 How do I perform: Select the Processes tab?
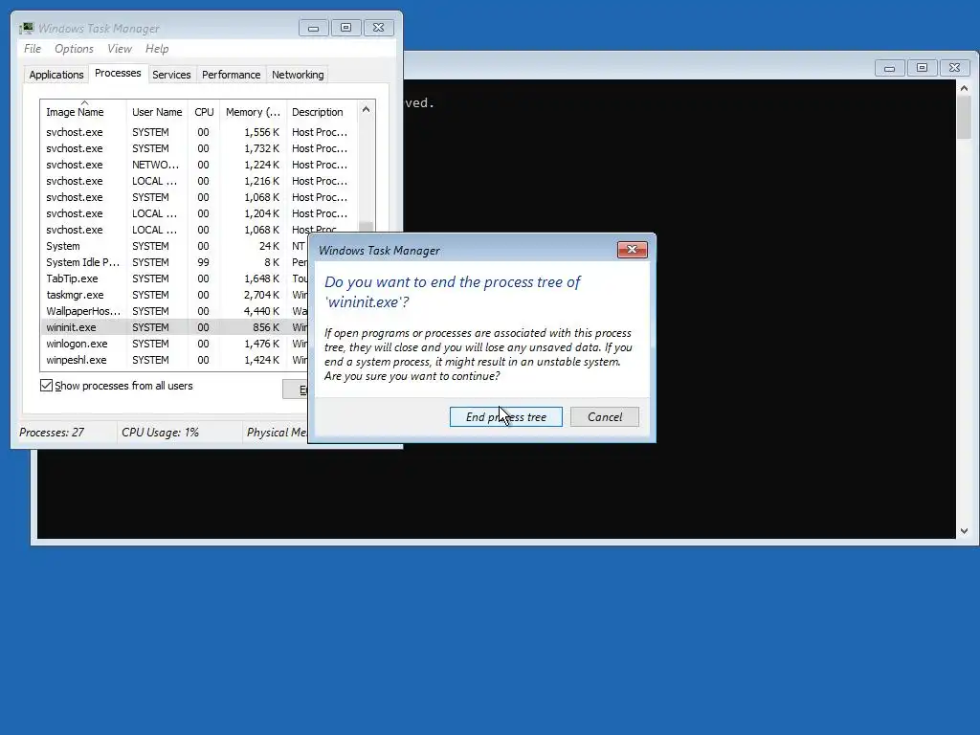(x=118, y=73)
